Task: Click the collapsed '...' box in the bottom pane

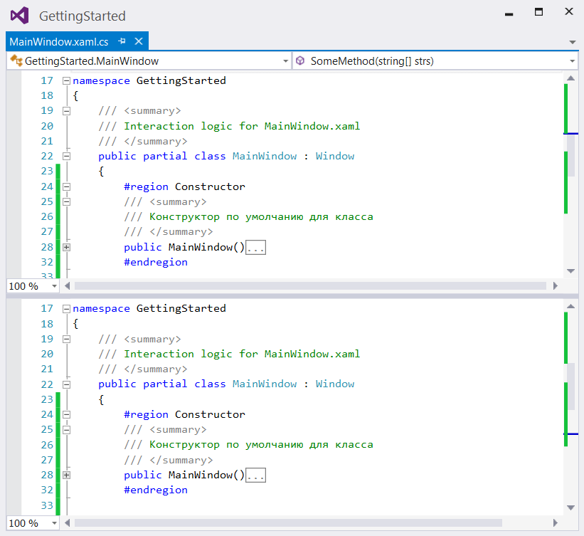Action: [x=256, y=475]
